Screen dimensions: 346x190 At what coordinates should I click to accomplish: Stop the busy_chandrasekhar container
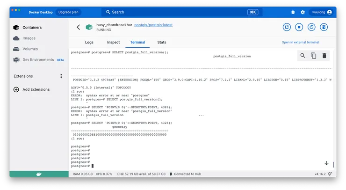coord(299,27)
